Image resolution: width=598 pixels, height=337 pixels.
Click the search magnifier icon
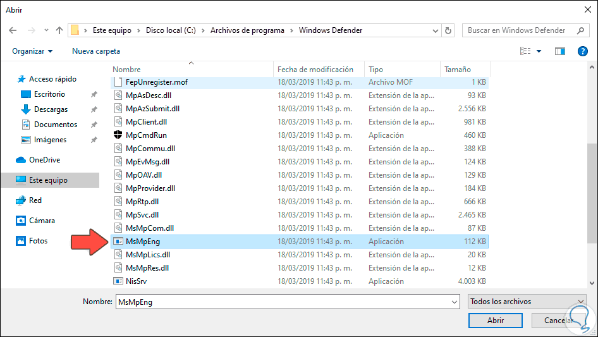pyautogui.click(x=580, y=30)
